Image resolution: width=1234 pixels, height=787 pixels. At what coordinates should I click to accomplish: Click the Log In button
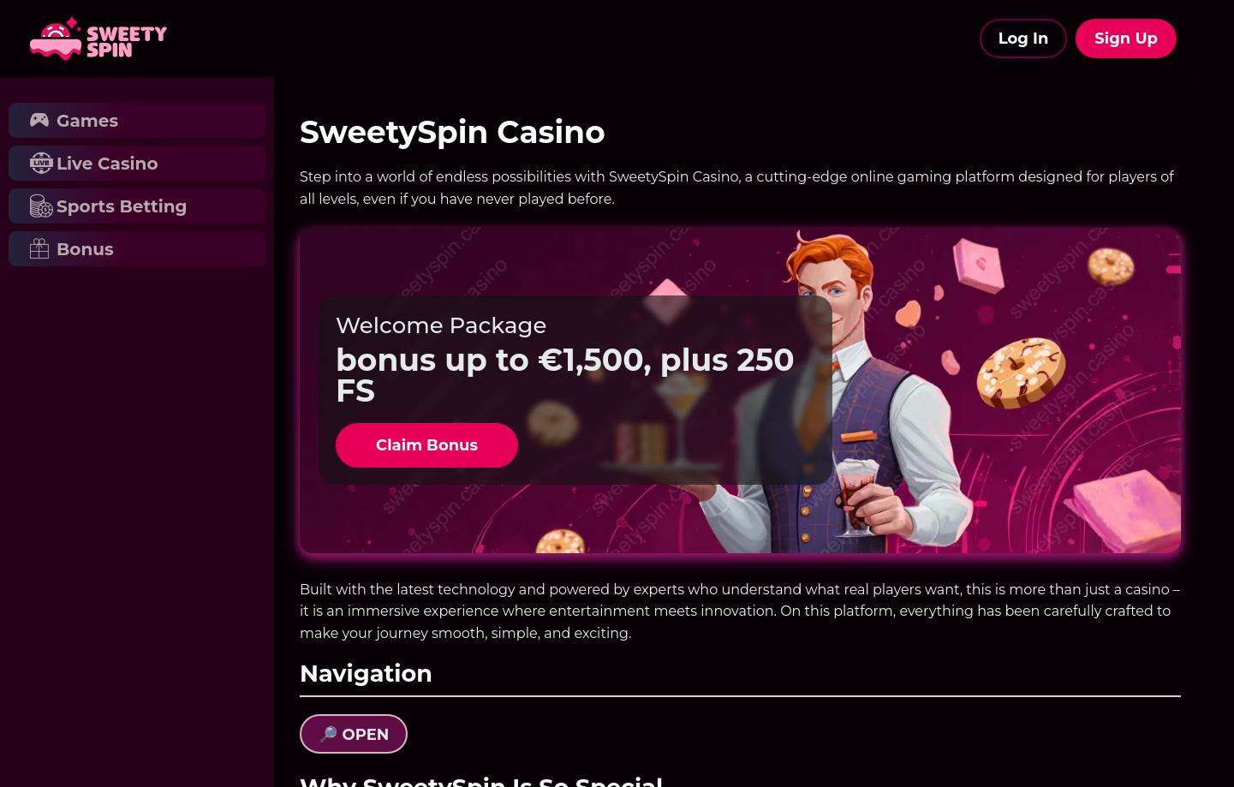point(1022,38)
